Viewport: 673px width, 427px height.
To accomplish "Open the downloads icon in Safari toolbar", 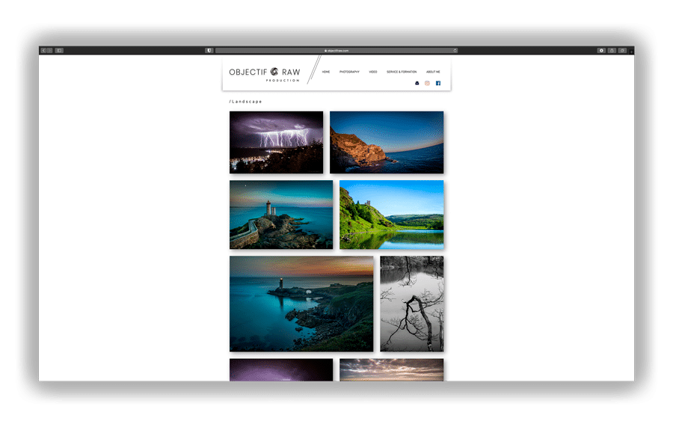I will click(601, 51).
